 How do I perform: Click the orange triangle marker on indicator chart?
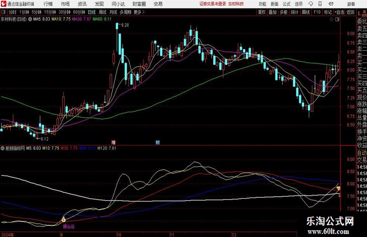tap(338, 188)
